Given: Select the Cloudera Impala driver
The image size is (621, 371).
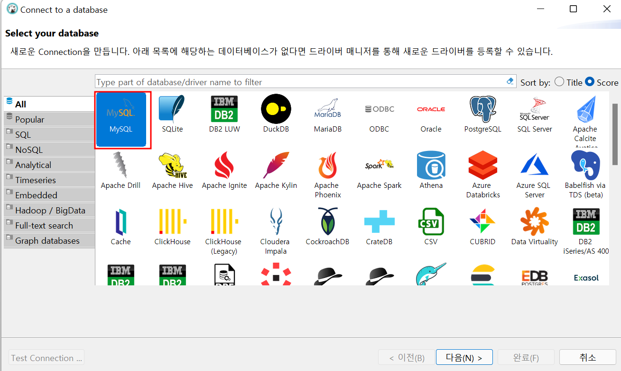Looking at the screenshot, I should (x=276, y=231).
